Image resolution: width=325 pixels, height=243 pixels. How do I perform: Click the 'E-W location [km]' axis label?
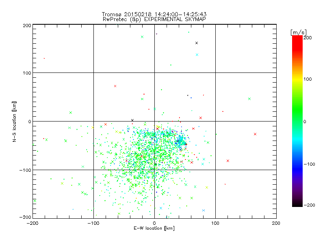(x=154, y=228)
